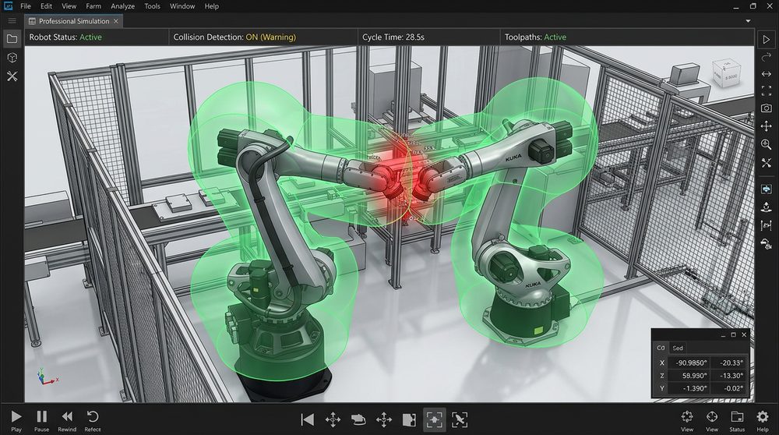
Task: Click the run arrow at top of right toolbar
Action: (x=767, y=39)
